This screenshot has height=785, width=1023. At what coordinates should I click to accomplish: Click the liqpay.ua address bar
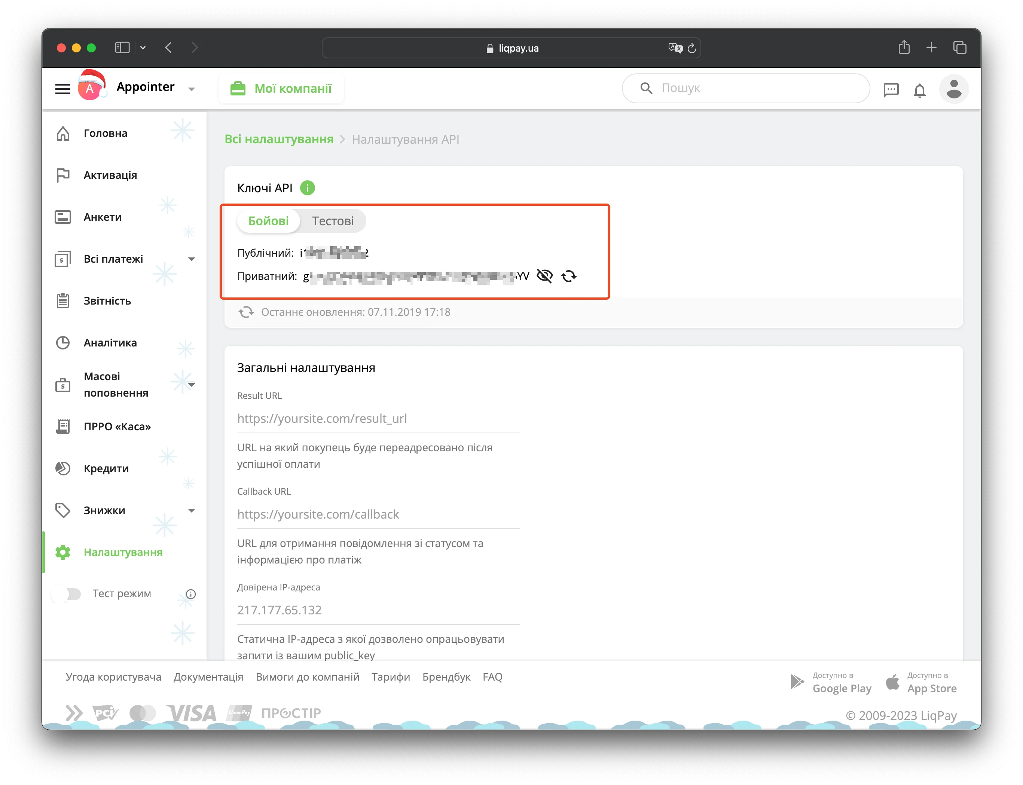pyautogui.click(x=511, y=48)
